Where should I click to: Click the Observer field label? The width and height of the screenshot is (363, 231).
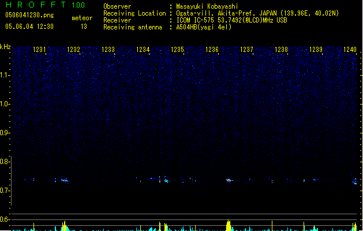[117, 6]
